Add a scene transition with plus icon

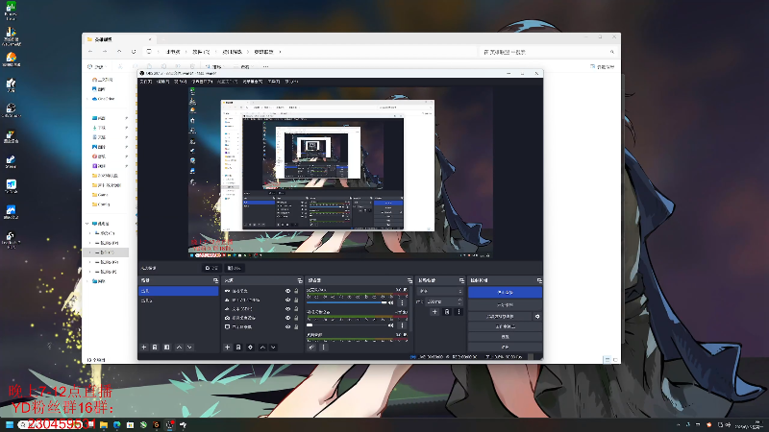coord(434,311)
